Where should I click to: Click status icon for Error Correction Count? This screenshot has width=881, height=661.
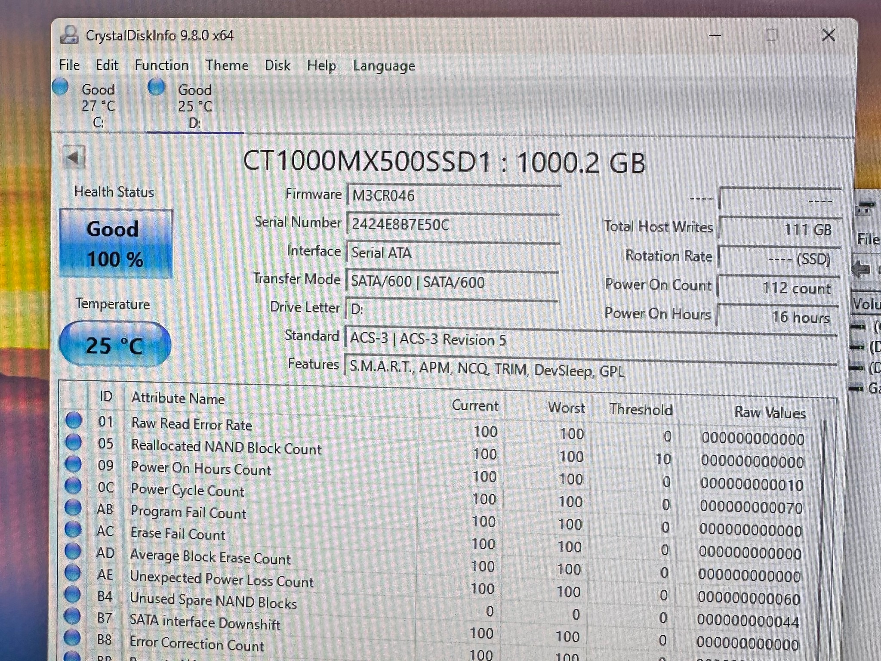72,638
